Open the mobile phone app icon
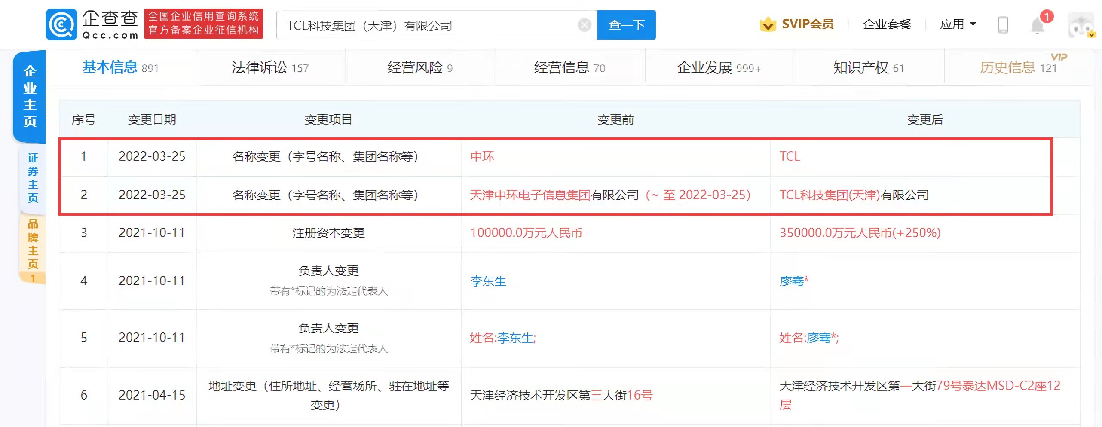This screenshot has width=1102, height=427. pyautogui.click(x=1003, y=25)
